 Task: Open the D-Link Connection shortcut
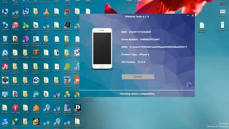[x=78, y=110]
